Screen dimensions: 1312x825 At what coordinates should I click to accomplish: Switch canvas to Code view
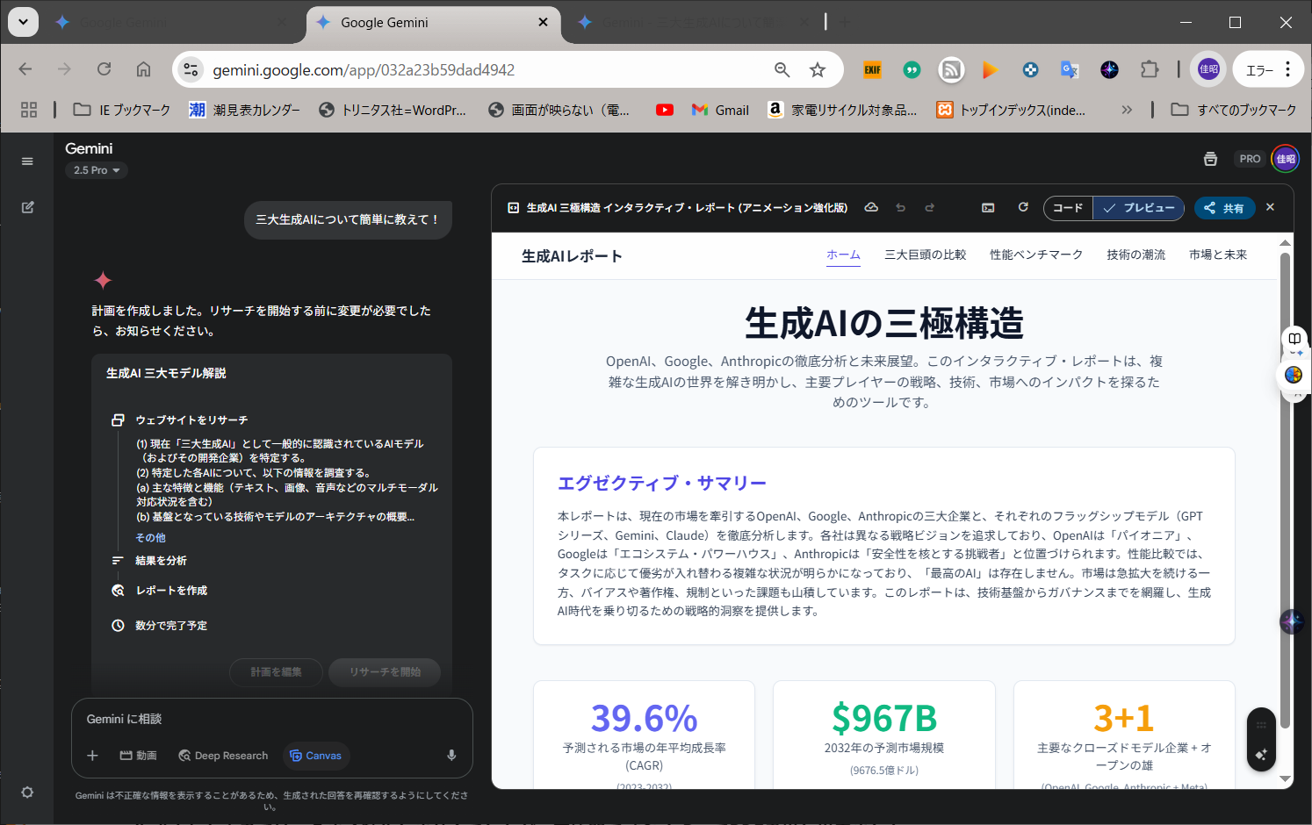pos(1068,208)
